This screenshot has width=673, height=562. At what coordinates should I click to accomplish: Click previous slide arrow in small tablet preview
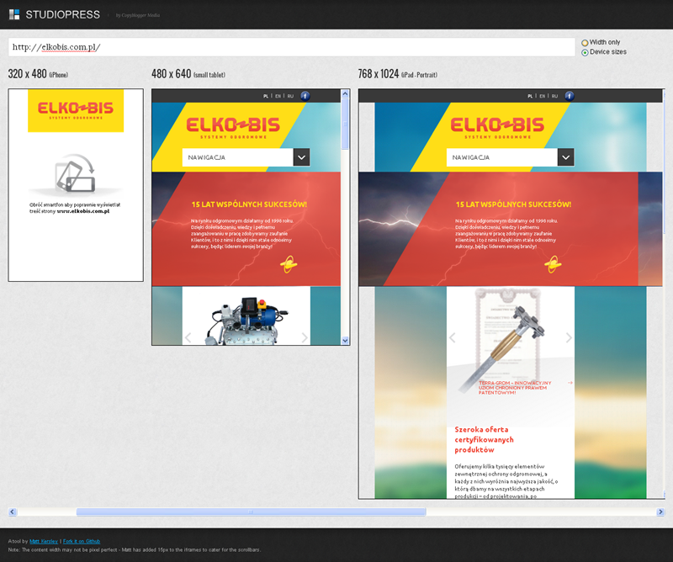(x=188, y=337)
